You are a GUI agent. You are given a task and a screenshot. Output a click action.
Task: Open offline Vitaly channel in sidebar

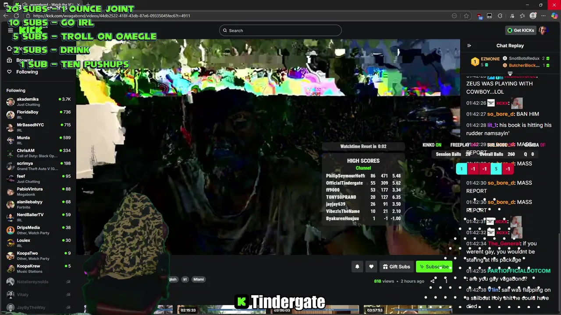click(x=39, y=295)
